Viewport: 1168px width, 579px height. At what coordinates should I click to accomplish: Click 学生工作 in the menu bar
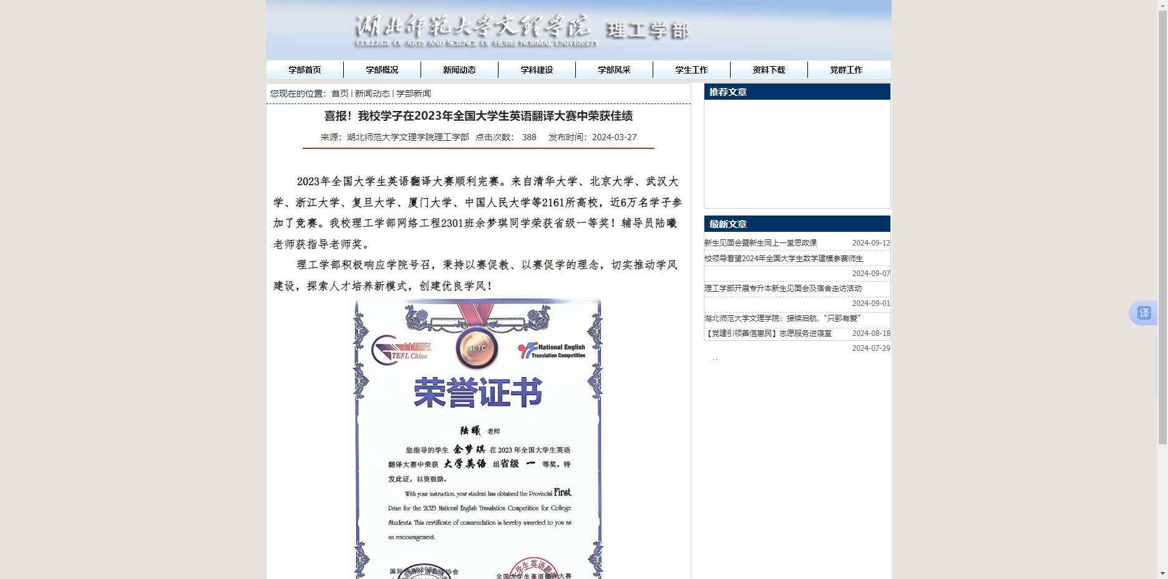click(x=691, y=70)
